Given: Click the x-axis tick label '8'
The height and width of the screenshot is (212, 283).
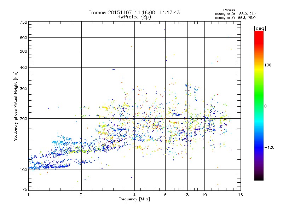Looking at the screenshot, I should (x=187, y=195).
